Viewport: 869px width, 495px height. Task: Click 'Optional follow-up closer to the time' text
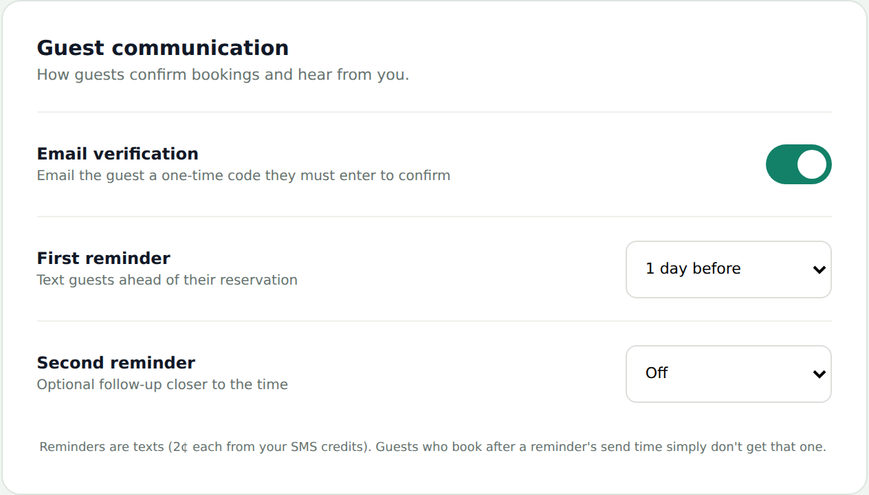click(162, 384)
